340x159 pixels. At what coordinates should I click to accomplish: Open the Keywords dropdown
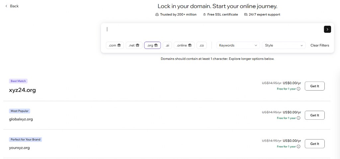pos(238,45)
